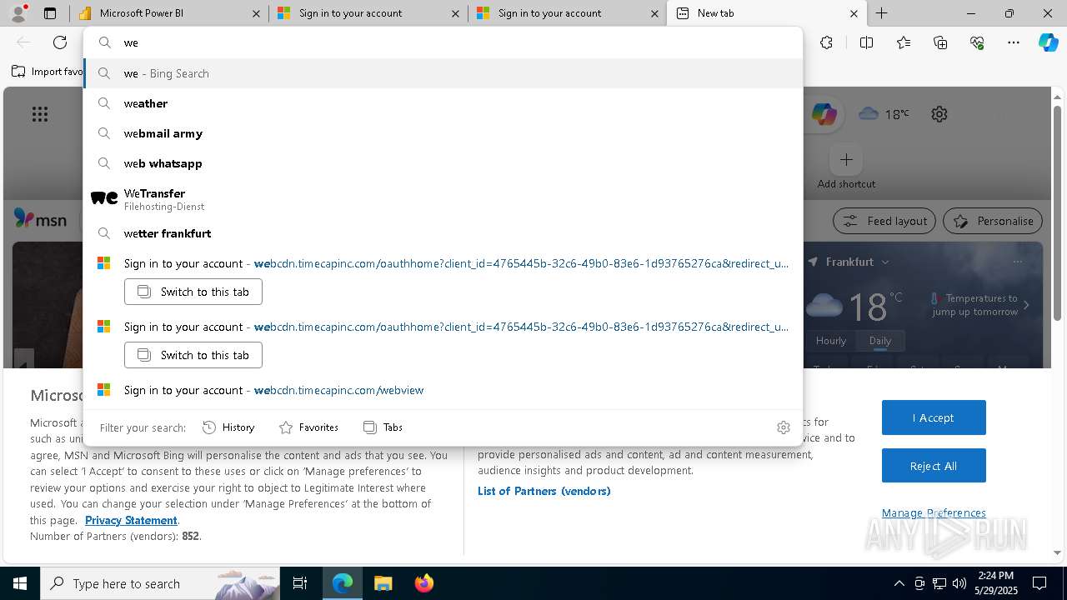The image size is (1067, 600).
Task: Click the weather card next arrow
Action: click(1026, 305)
